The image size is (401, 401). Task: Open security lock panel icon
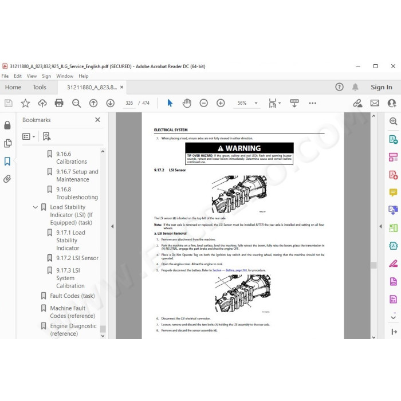coord(7,125)
